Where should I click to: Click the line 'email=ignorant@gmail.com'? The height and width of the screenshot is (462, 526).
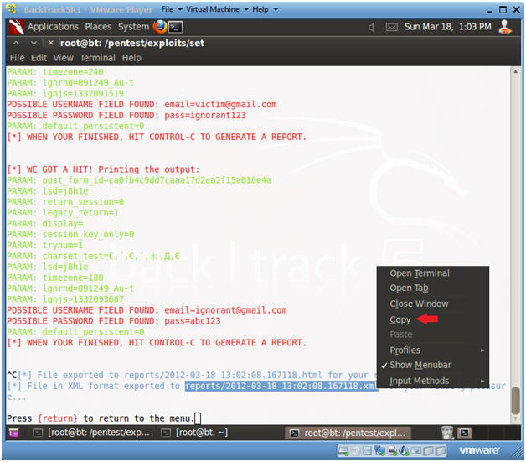(225, 310)
